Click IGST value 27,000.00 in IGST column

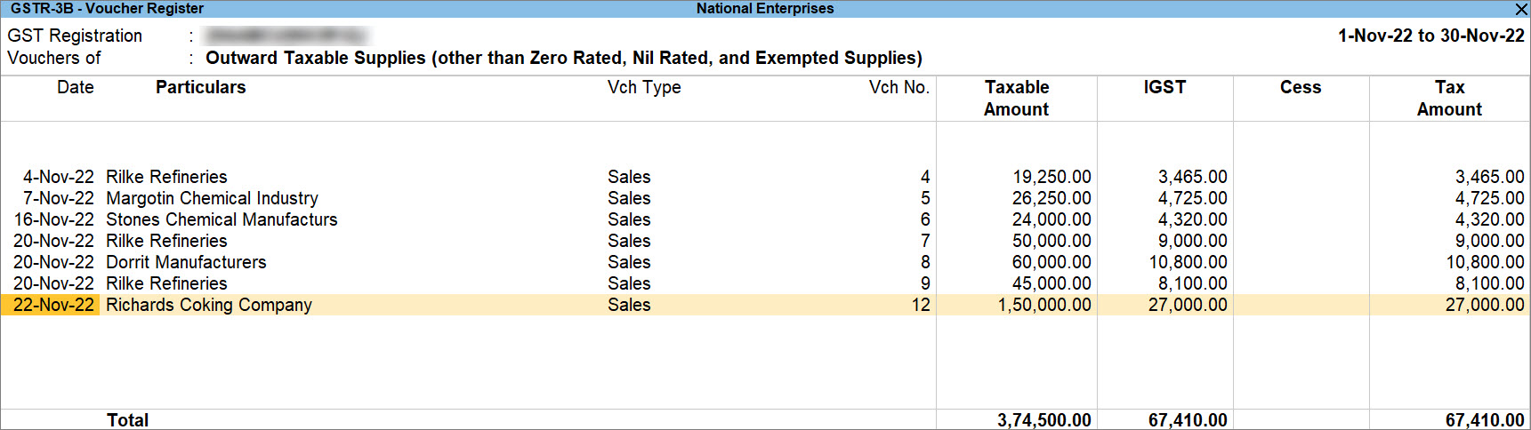coord(1189,305)
